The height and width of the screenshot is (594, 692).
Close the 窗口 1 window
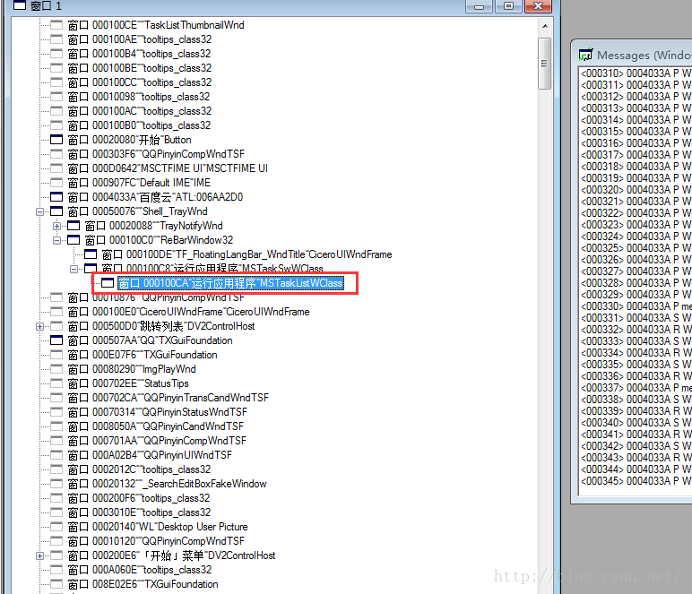click(538, 6)
